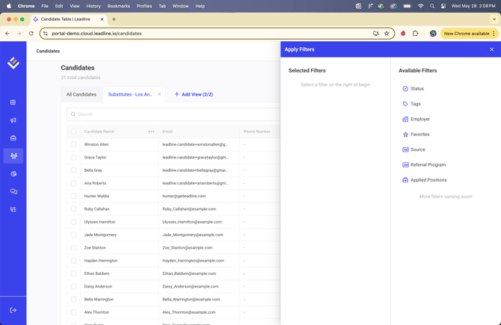Image resolution: width=501 pixels, height=325 pixels.
Task: Select the Source filter
Action: click(x=414, y=149)
